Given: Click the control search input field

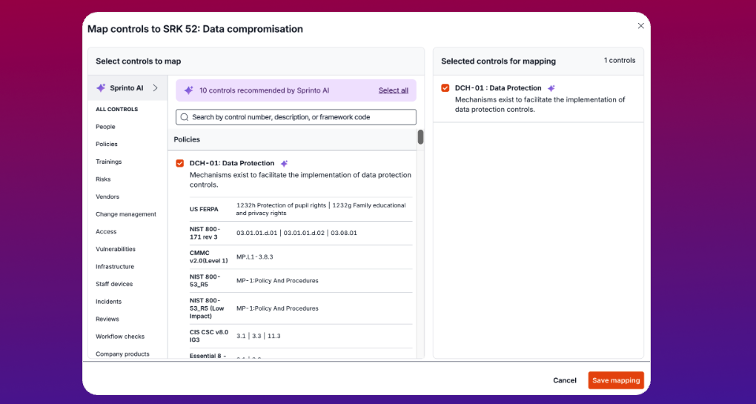Looking at the screenshot, I should coord(296,117).
